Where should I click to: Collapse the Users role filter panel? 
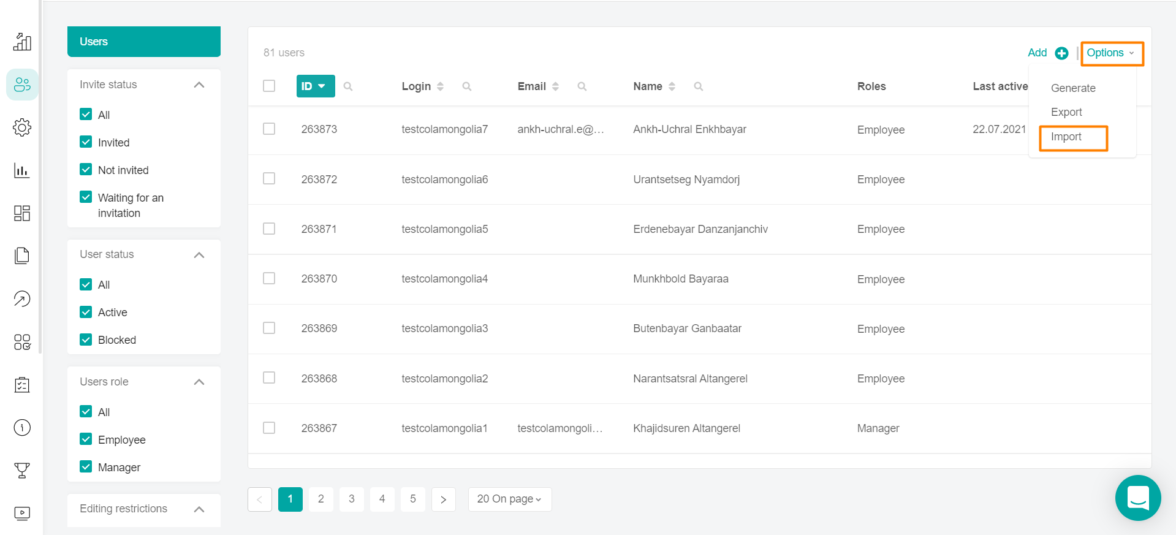[x=199, y=382]
